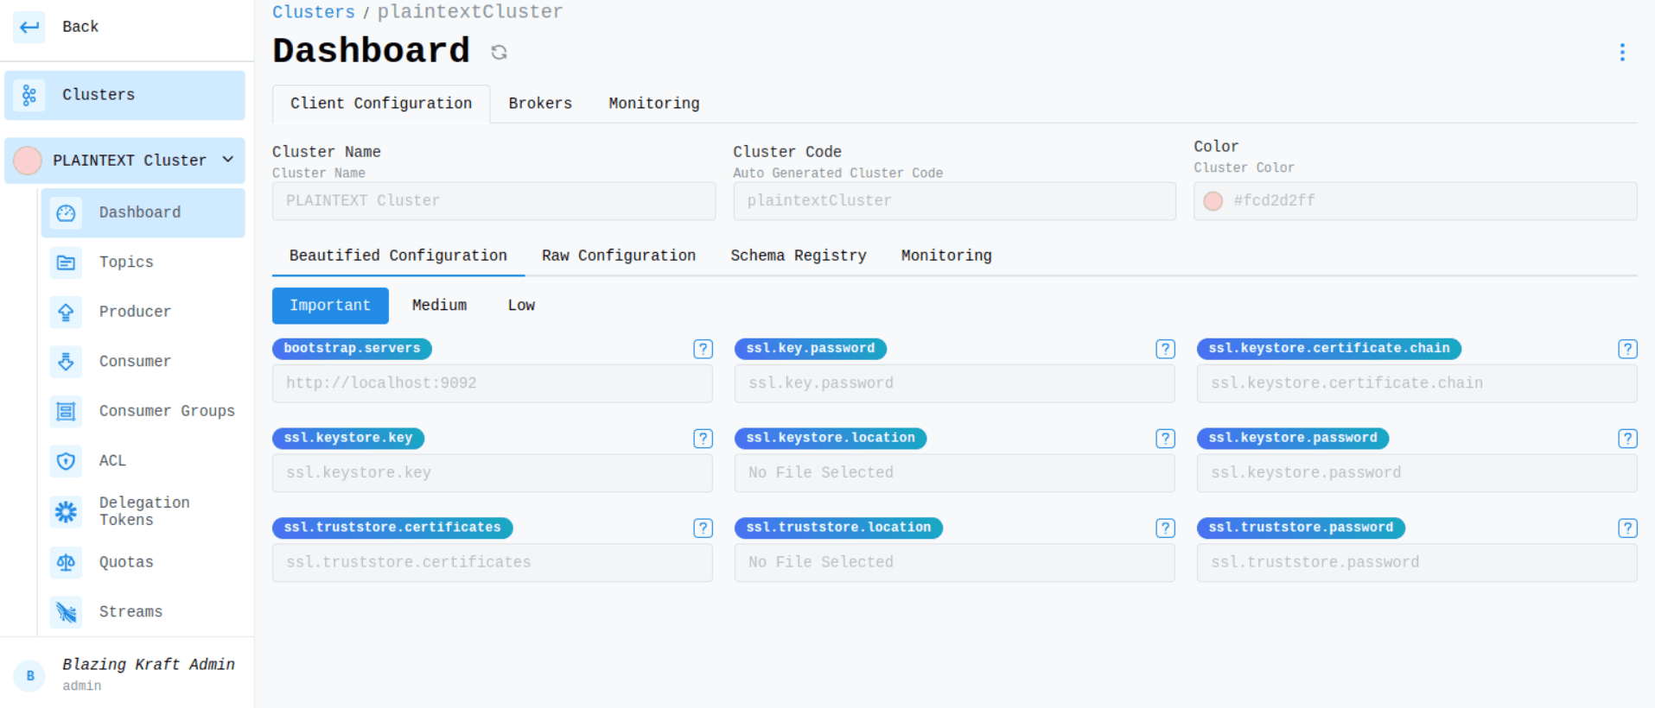Image resolution: width=1655 pixels, height=708 pixels.
Task: Open Consumer Groups label in sidebar
Action: coord(167,411)
